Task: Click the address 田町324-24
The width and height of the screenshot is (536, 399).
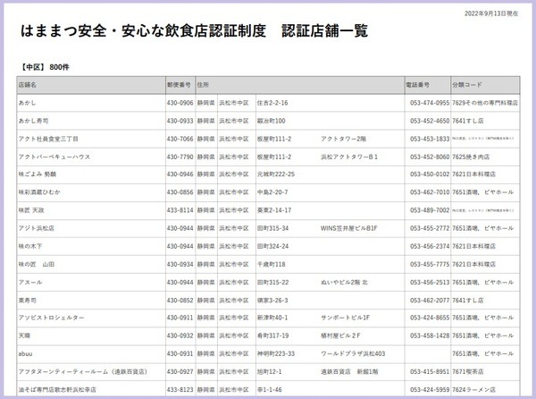Action: pos(272,246)
